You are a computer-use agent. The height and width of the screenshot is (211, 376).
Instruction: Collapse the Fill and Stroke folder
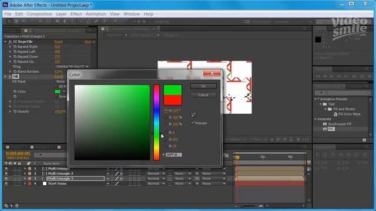(325, 109)
